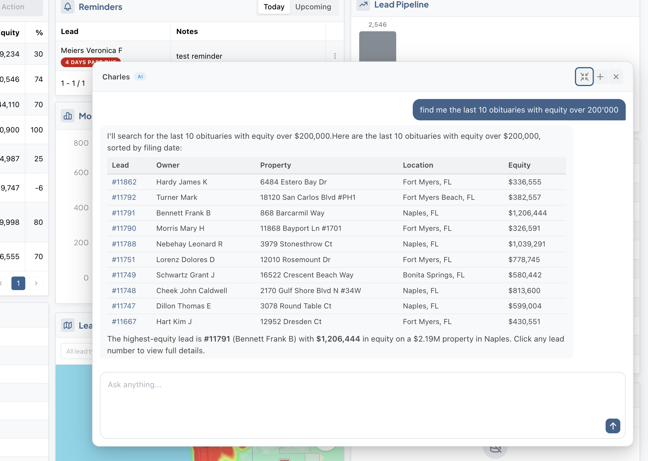The height and width of the screenshot is (461, 648).
Task: Open three-dot menu for test reminder
Action: (335, 56)
